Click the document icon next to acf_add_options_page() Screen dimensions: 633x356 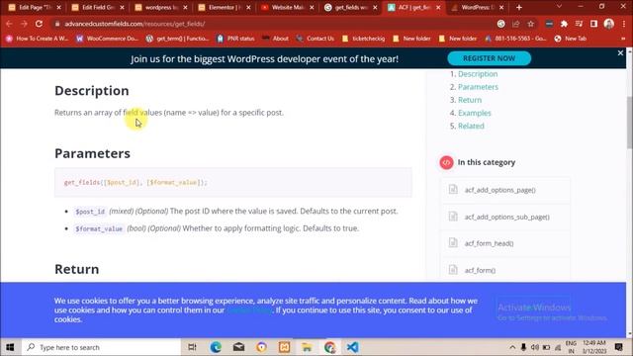click(453, 189)
